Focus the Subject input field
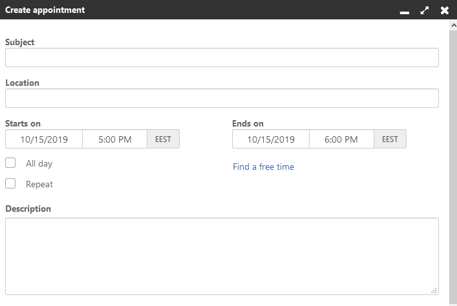457x306 pixels. (222, 57)
